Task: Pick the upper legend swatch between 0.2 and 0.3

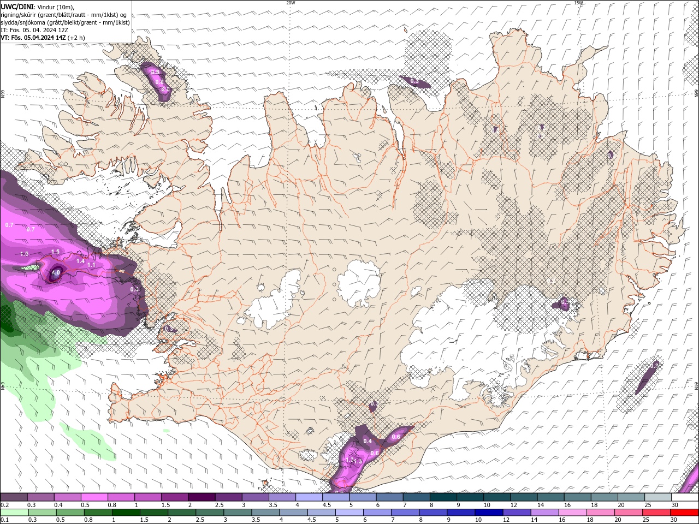Action: (14, 497)
